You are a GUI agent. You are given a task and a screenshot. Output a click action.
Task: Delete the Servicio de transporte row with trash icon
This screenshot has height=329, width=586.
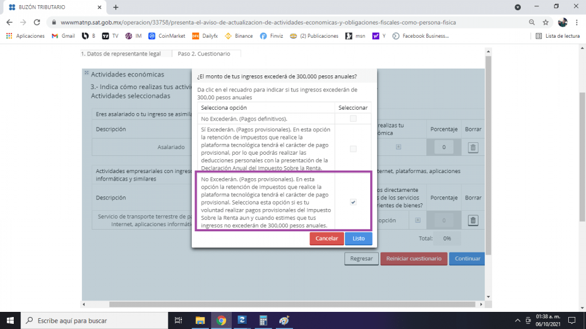tap(473, 220)
